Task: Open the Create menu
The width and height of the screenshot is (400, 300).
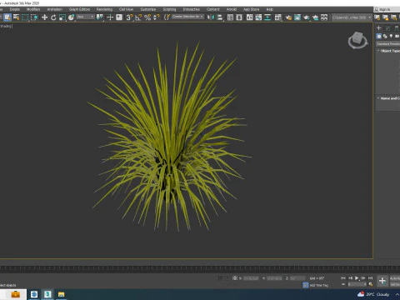Action: [15, 9]
